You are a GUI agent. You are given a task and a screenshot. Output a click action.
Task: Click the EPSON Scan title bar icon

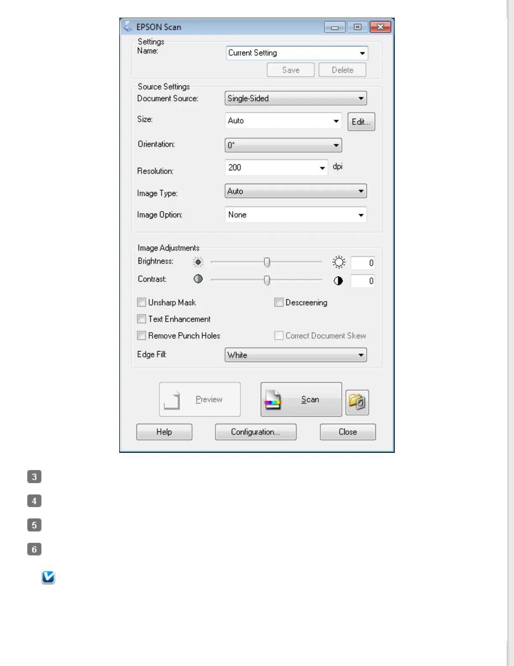(x=128, y=26)
